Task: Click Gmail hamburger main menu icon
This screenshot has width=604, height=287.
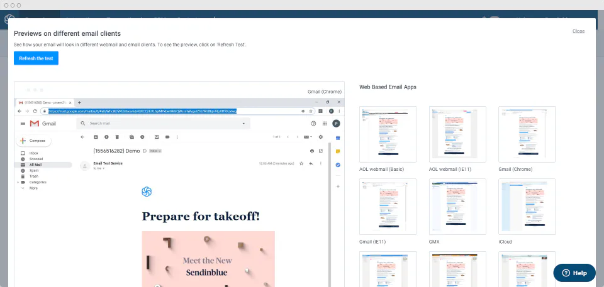Action: click(23, 124)
